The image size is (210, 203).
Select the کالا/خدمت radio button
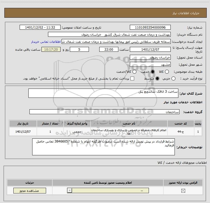pos(134,72)
